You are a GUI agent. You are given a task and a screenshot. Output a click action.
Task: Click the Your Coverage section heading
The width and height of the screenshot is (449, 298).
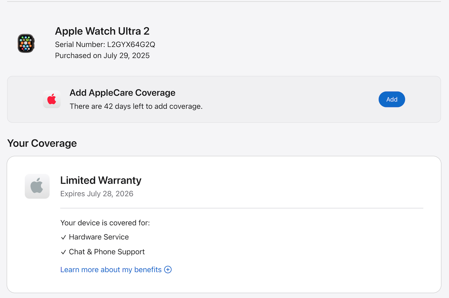pyautogui.click(x=42, y=143)
